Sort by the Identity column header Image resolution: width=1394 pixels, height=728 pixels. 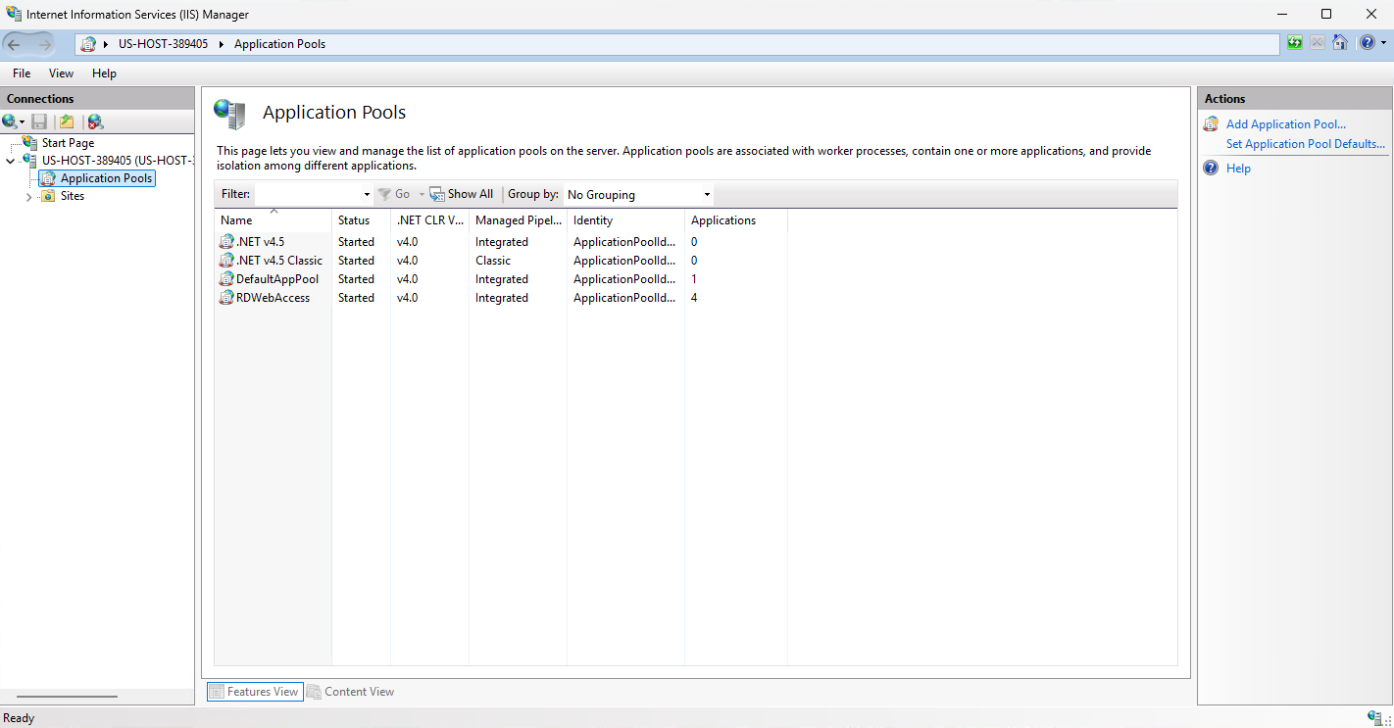tap(625, 220)
